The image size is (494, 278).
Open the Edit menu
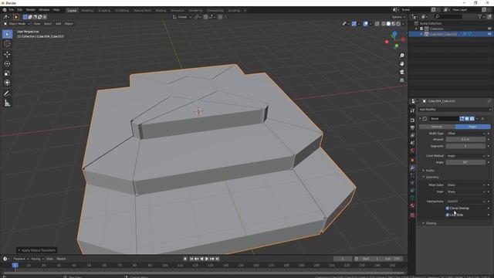20,10
